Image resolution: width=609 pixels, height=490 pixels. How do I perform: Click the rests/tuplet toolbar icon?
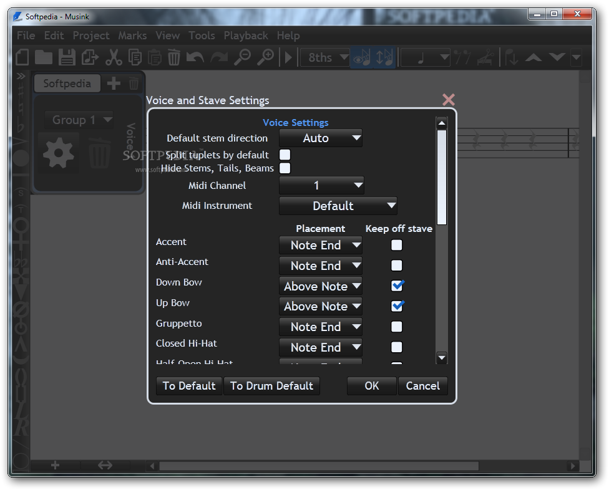click(x=462, y=57)
